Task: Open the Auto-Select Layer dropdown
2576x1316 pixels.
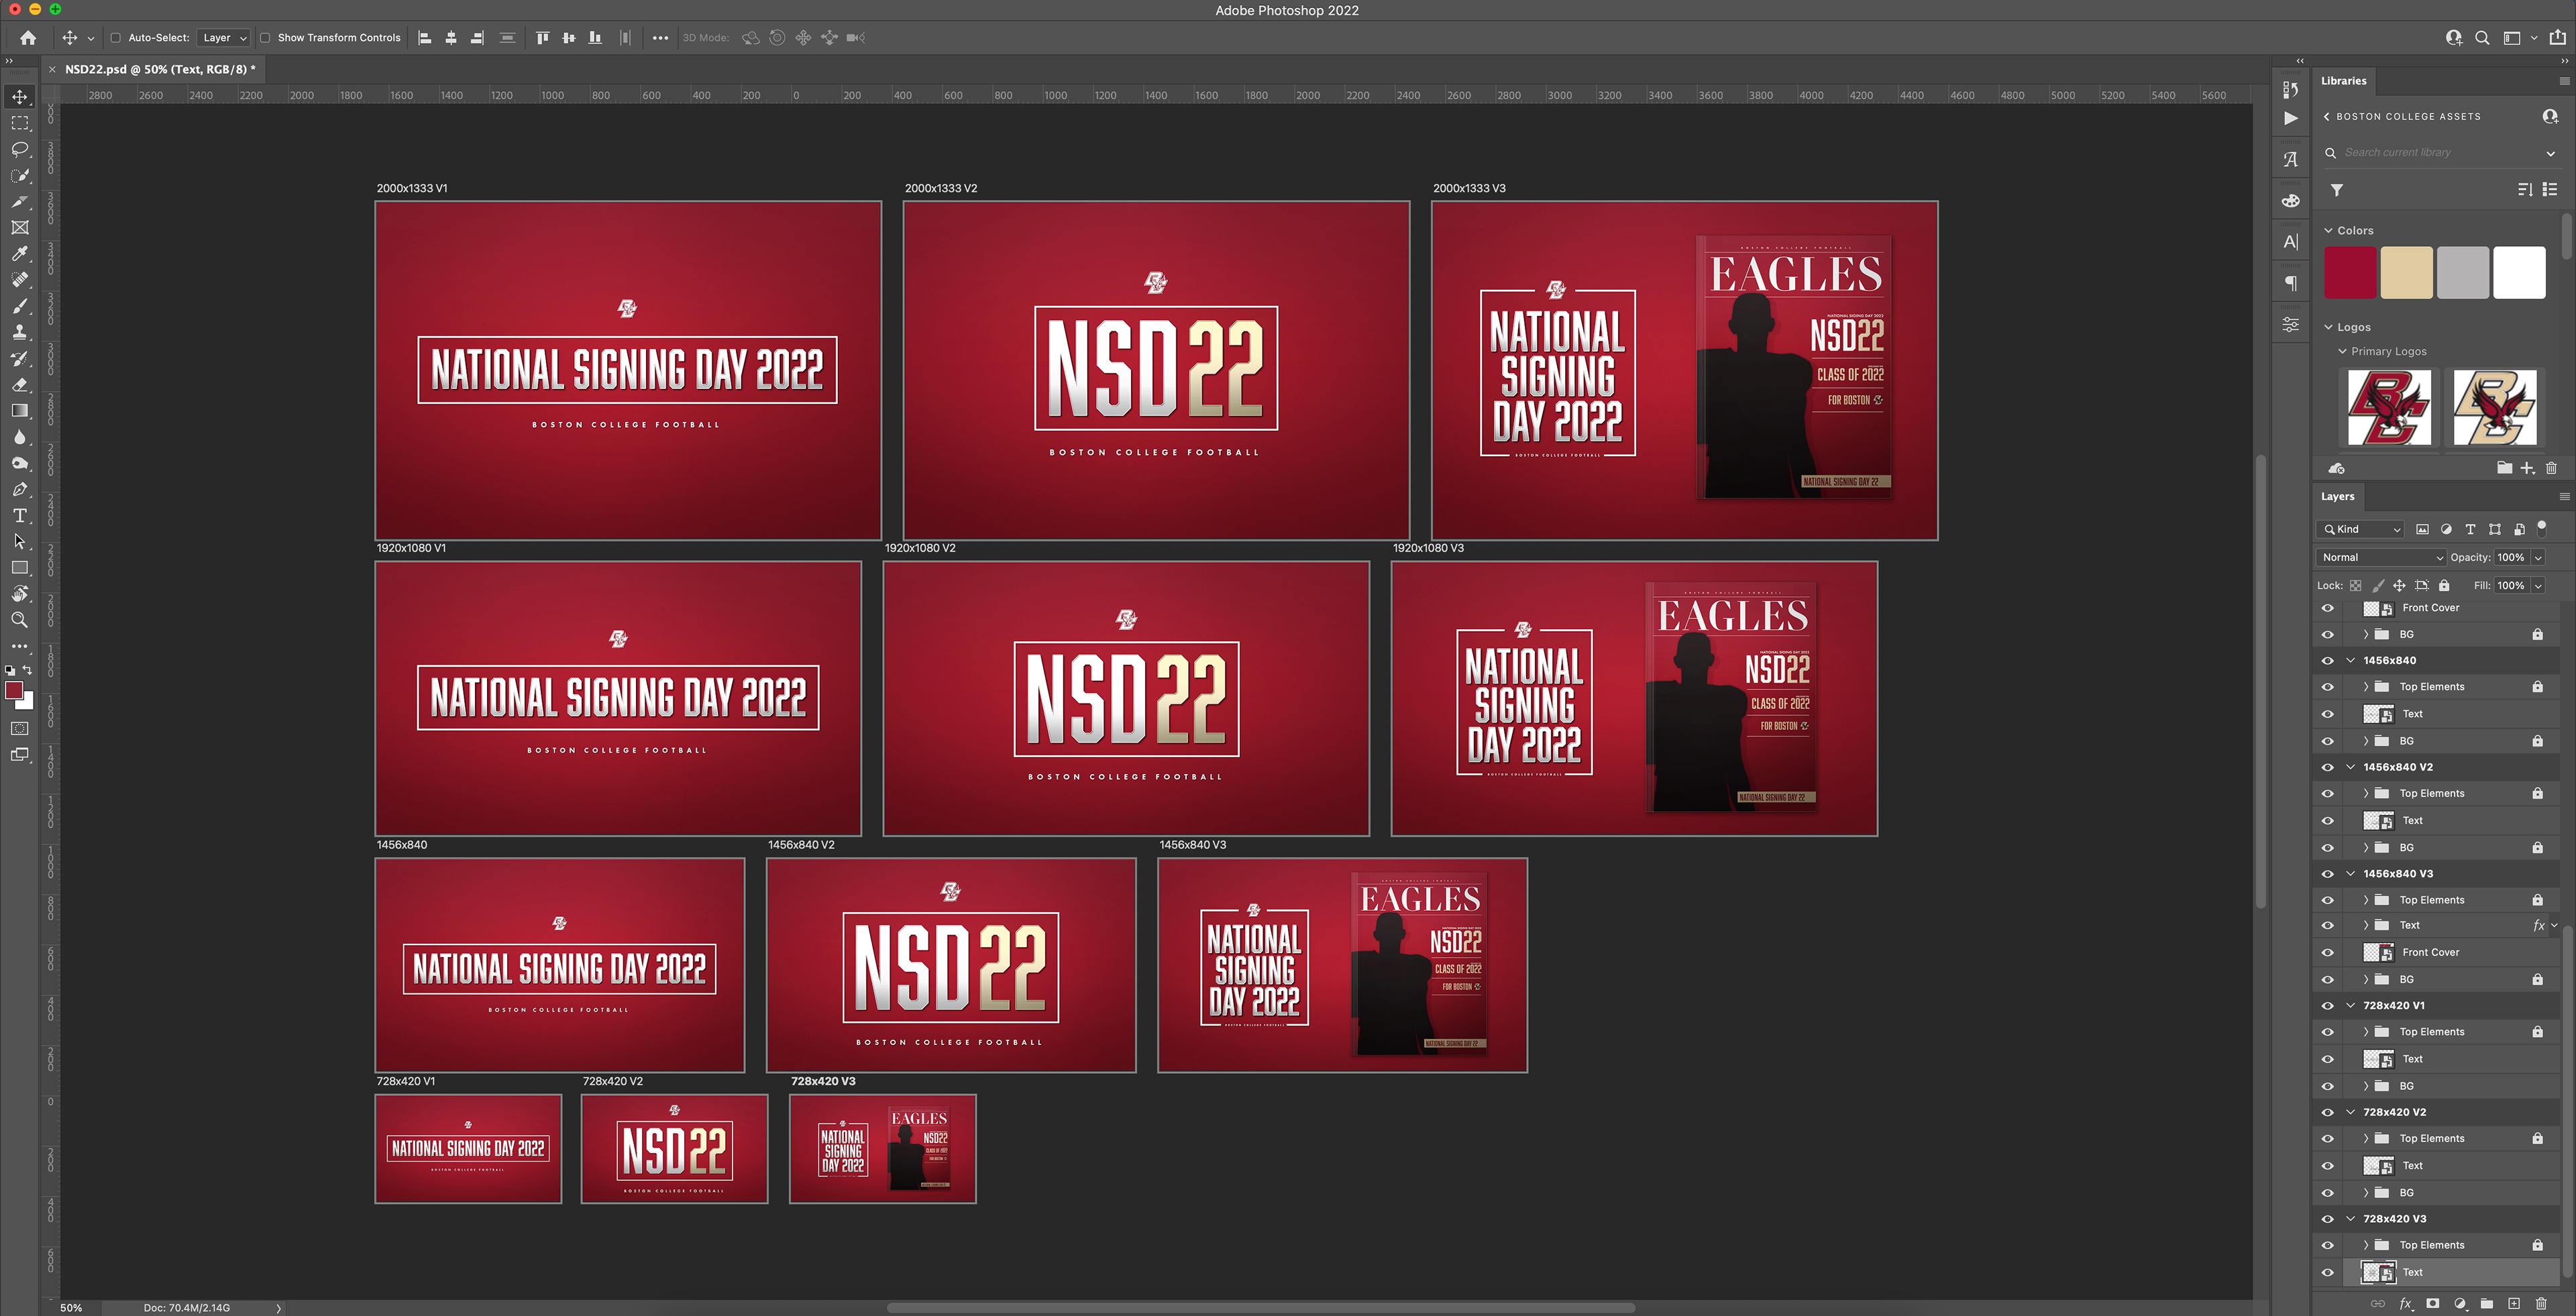Action: [223, 38]
